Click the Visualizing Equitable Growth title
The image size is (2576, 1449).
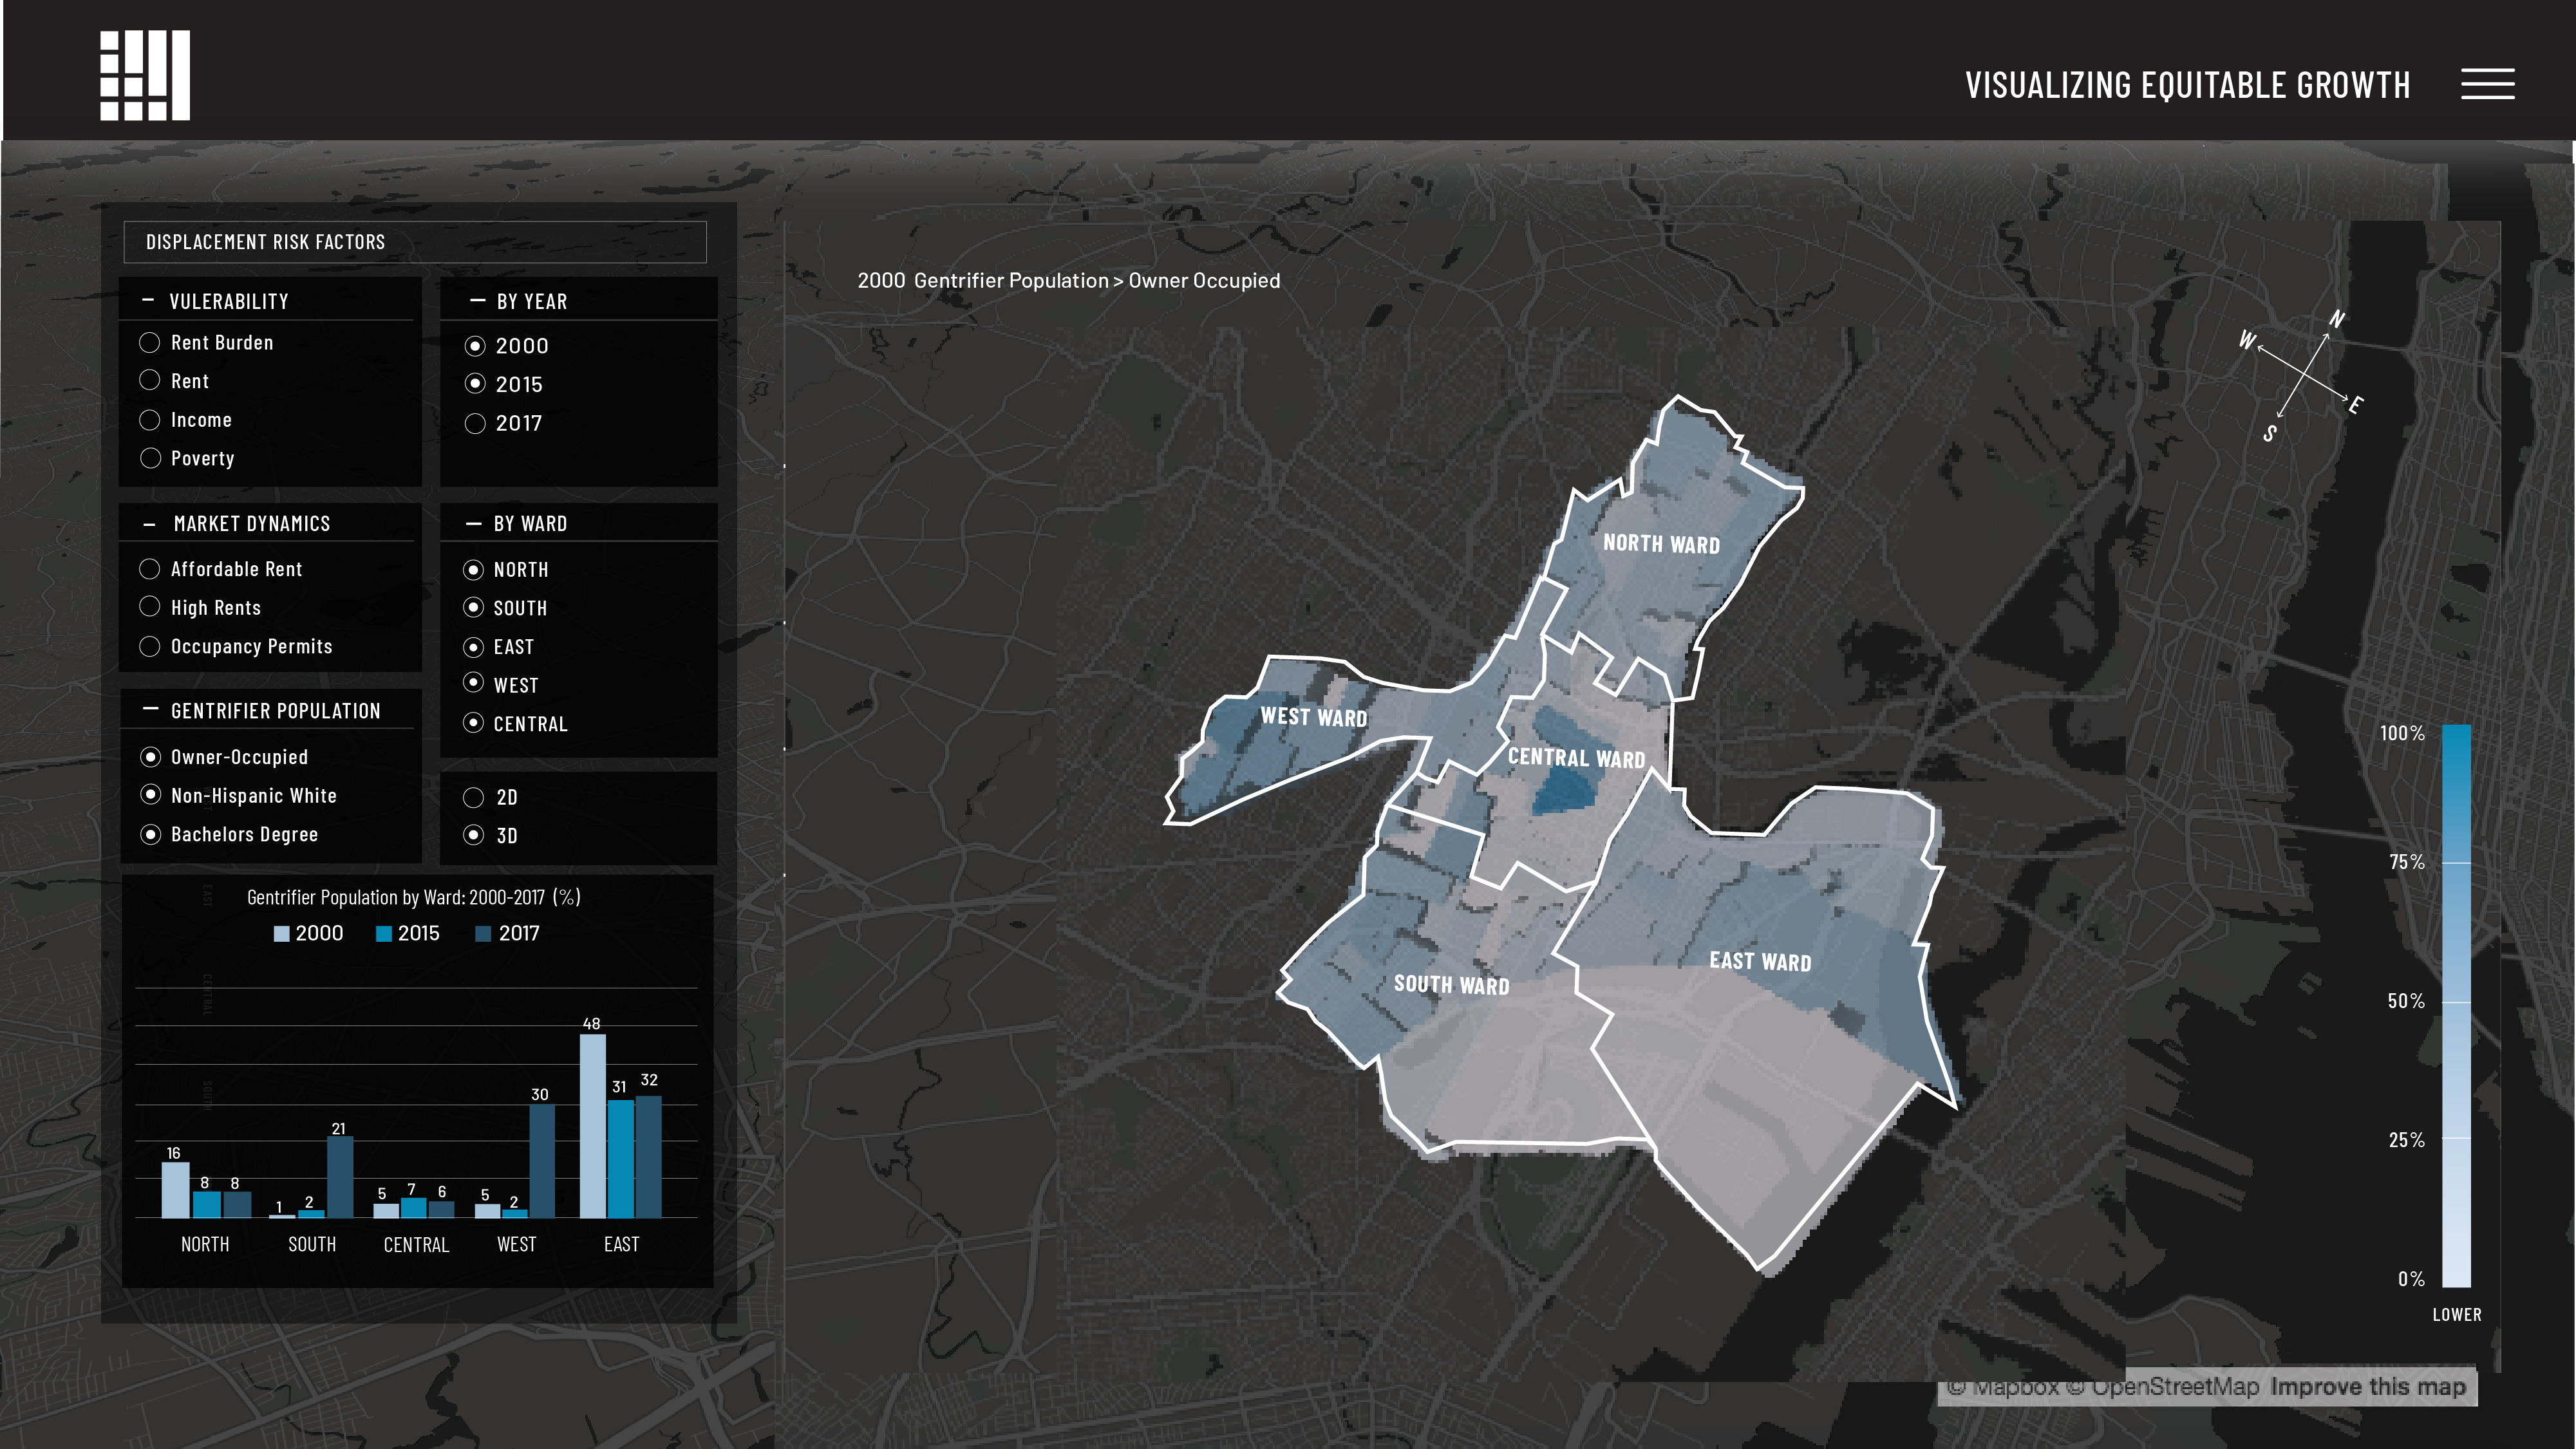click(x=2187, y=85)
